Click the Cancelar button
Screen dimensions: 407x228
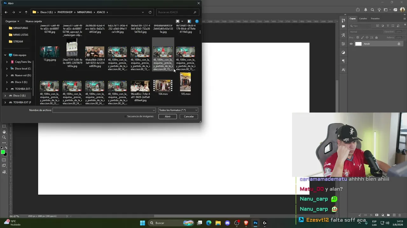[189, 117]
